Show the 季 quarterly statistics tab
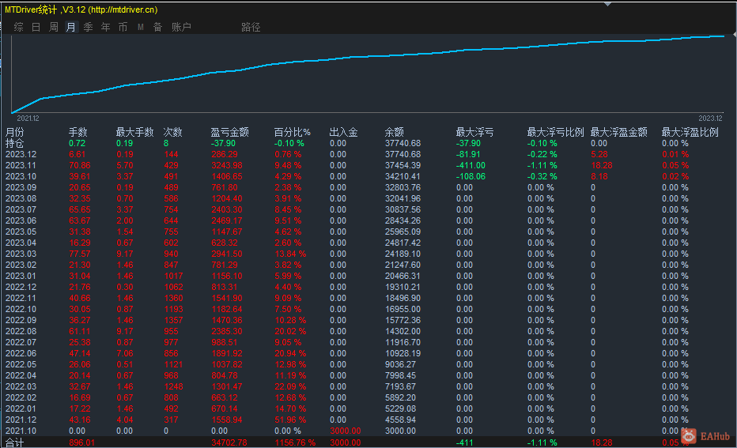Screen dimensions: 737x448 pos(88,27)
